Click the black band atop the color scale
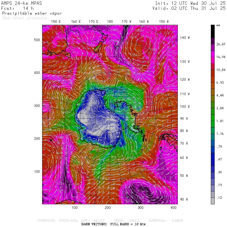 click(213, 31)
